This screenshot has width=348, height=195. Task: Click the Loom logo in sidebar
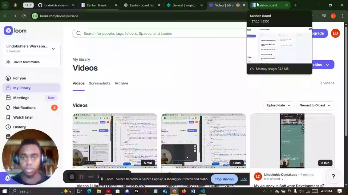coord(15,31)
